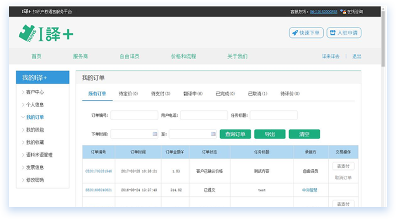Select the 已取消(1) tab
This screenshot has height=219, width=396.
coord(258,94)
